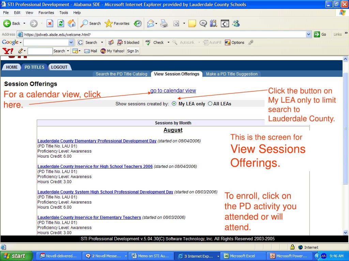Image resolution: width=349 pixels, height=261 pixels.
Task: Open Google toolbar Options
Action: (x=234, y=42)
